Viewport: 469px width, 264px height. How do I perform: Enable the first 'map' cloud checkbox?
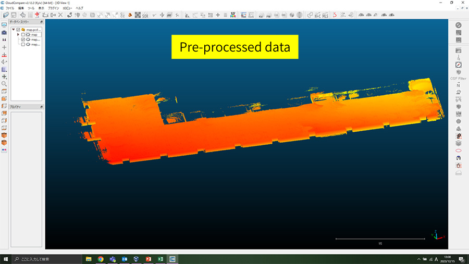[x=23, y=35]
